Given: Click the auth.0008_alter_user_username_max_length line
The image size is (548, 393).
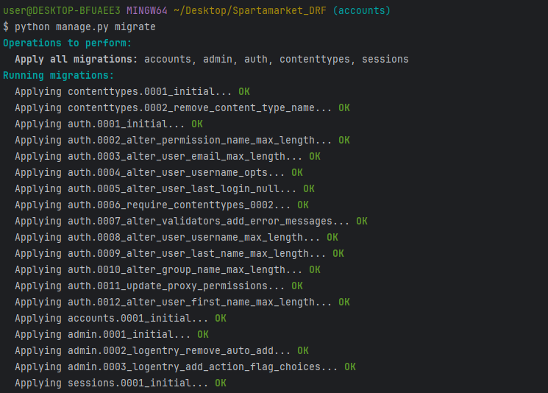Looking at the screenshot, I should pos(177,238).
